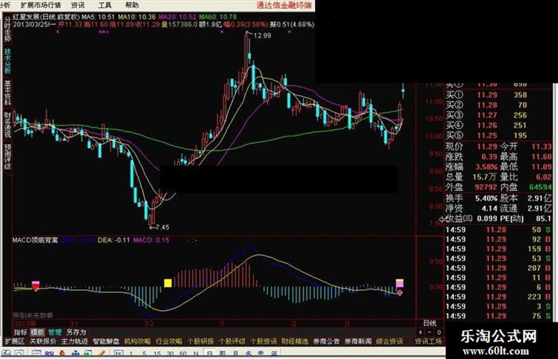Click the 14:59 tick row with volume 207

tap(498, 268)
